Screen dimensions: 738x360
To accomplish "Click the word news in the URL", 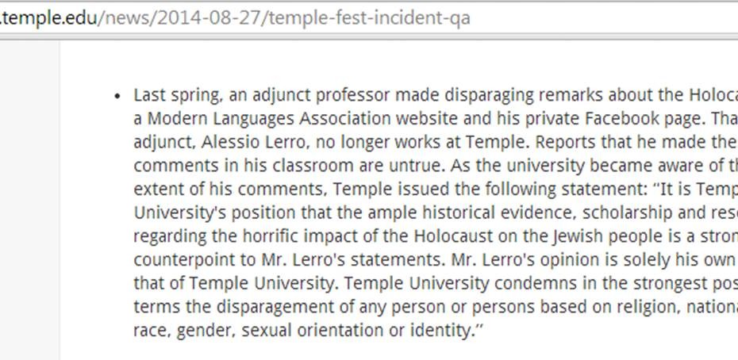I will pyautogui.click(x=126, y=19).
